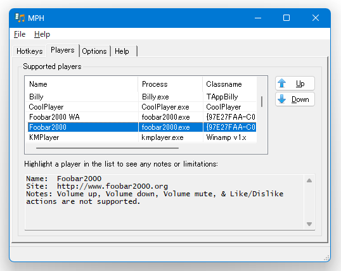341x271 pixels.
Task: Select the KMPlayer row
Action: tap(141, 137)
